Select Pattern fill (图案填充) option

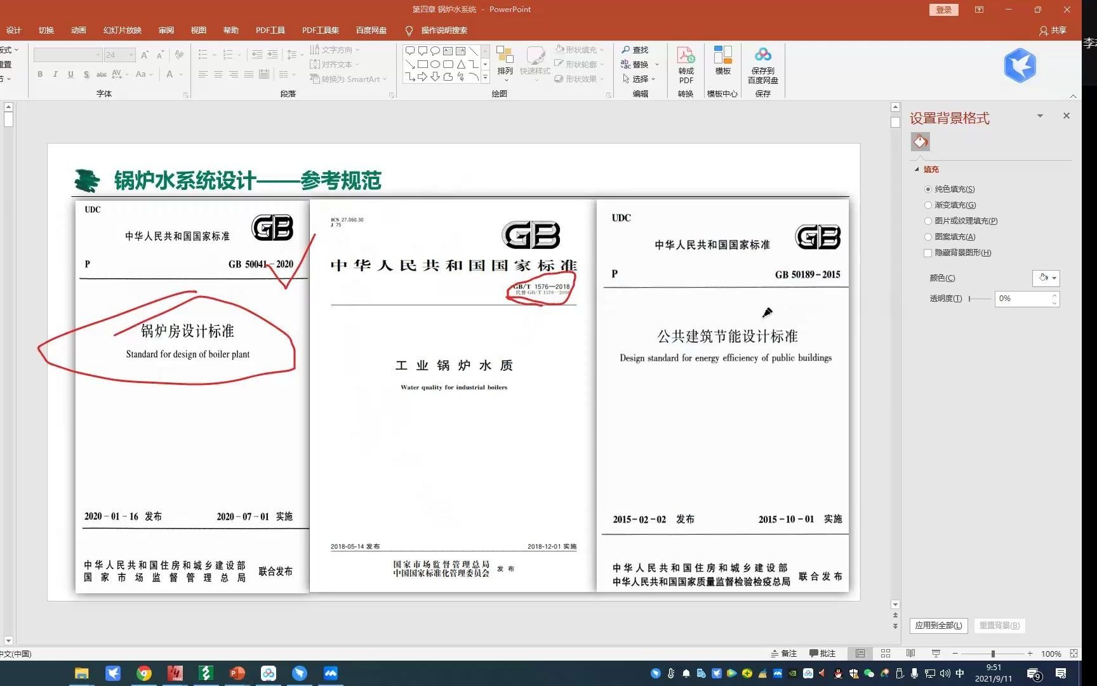click(x=950, y=237)
